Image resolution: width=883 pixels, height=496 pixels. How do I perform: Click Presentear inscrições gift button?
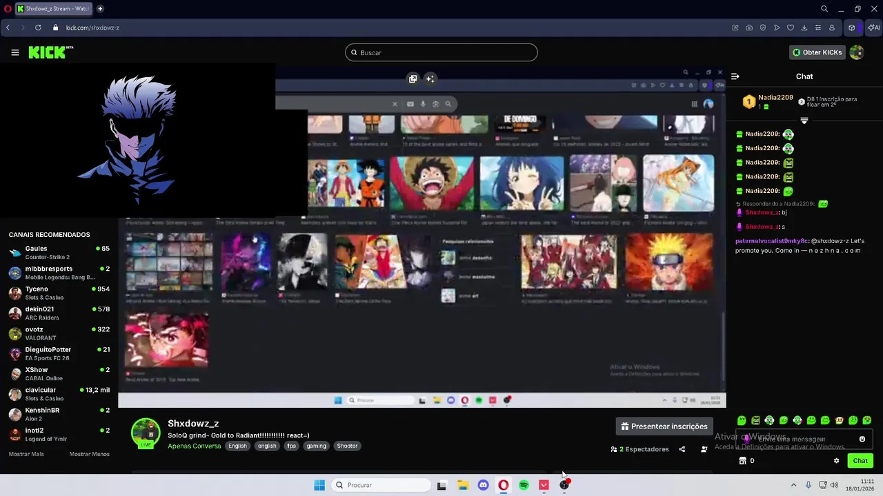pyautogui.click(x=664, y=426)
